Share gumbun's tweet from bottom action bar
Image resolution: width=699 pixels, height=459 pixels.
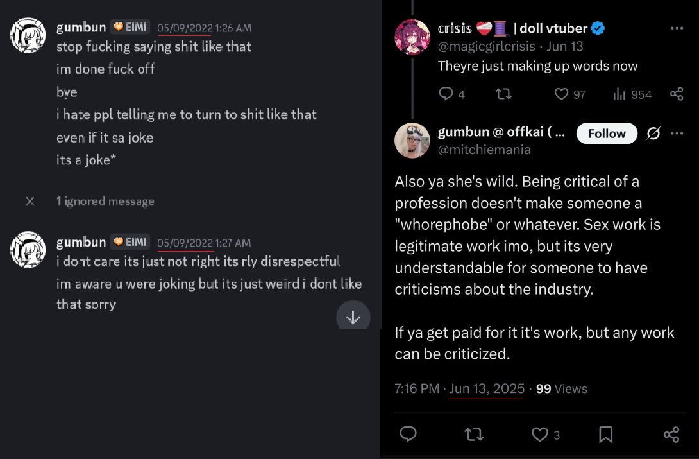[x=671, y=434]
